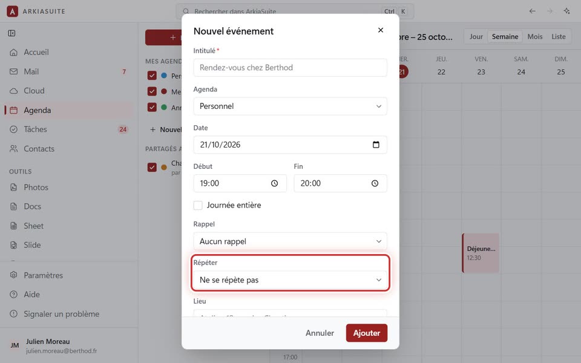Click the clock icon in Fin field
This screenshot has width=581, height=363.
click(x=375, y=183)
